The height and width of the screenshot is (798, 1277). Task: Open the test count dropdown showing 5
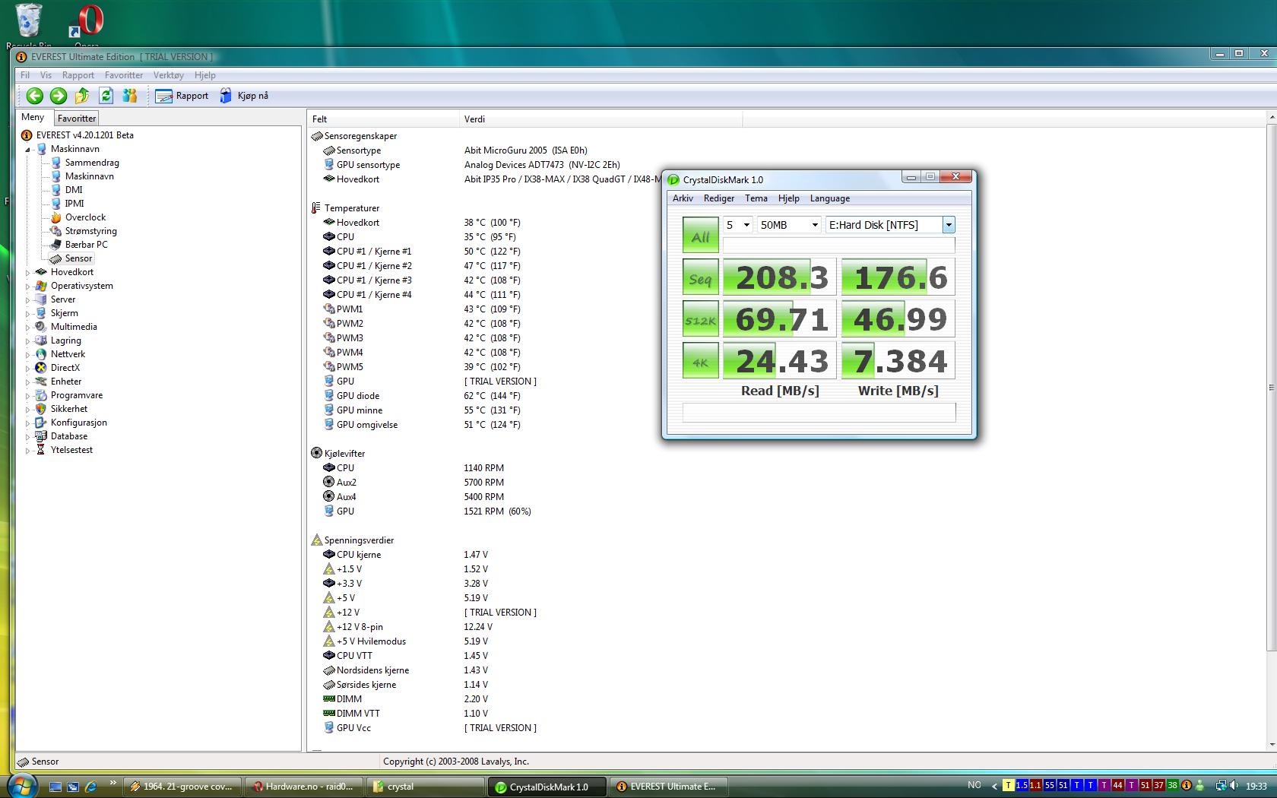pyautogui.click(x=737, y=225)
